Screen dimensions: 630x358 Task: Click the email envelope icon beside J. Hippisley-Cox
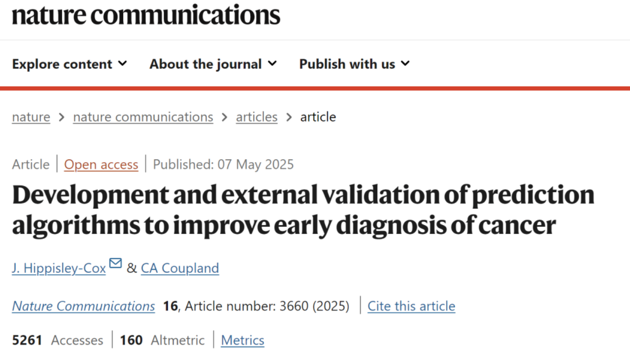pyautogui.click(x=115, y=264)
